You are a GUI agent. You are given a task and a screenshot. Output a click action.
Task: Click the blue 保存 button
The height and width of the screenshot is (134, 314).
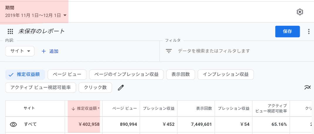click(x=287, y=32)
